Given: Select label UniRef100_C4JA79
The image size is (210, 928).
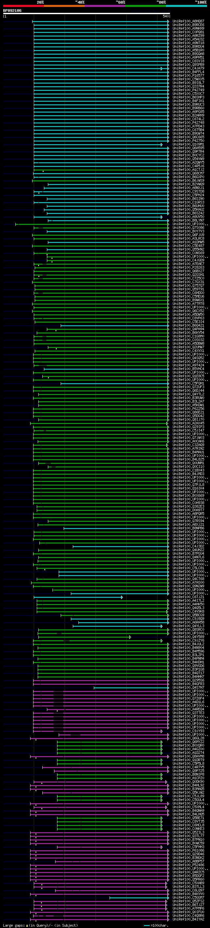Looking at the screenshot, I should 188,68.
